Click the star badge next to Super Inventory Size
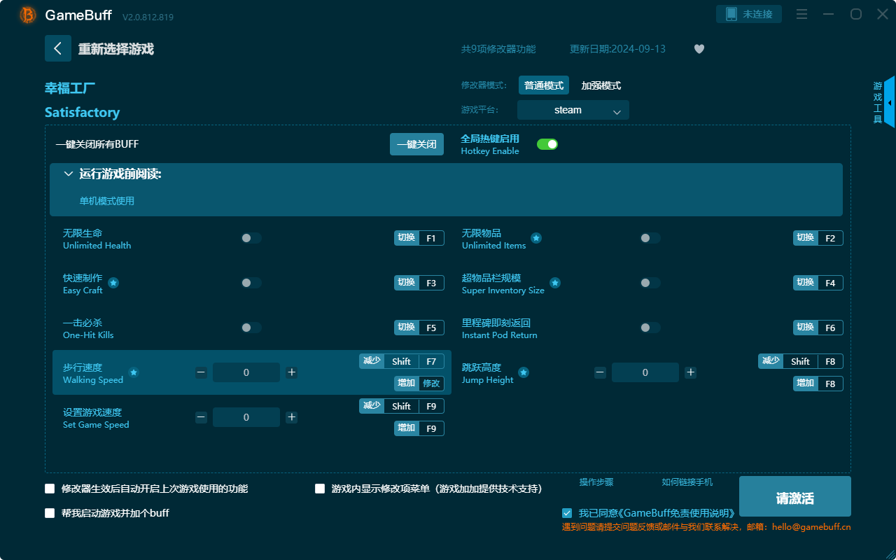This screenshot has height=560, width=896. [555, 283]
